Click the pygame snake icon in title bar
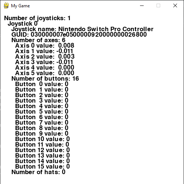The width and height of the screenshot is (184, 184). tap(6, 5)
